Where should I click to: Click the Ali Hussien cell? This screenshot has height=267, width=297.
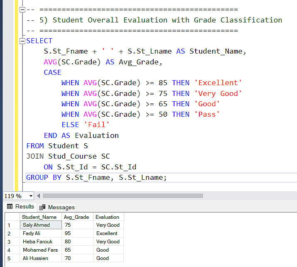click(41, 258)
